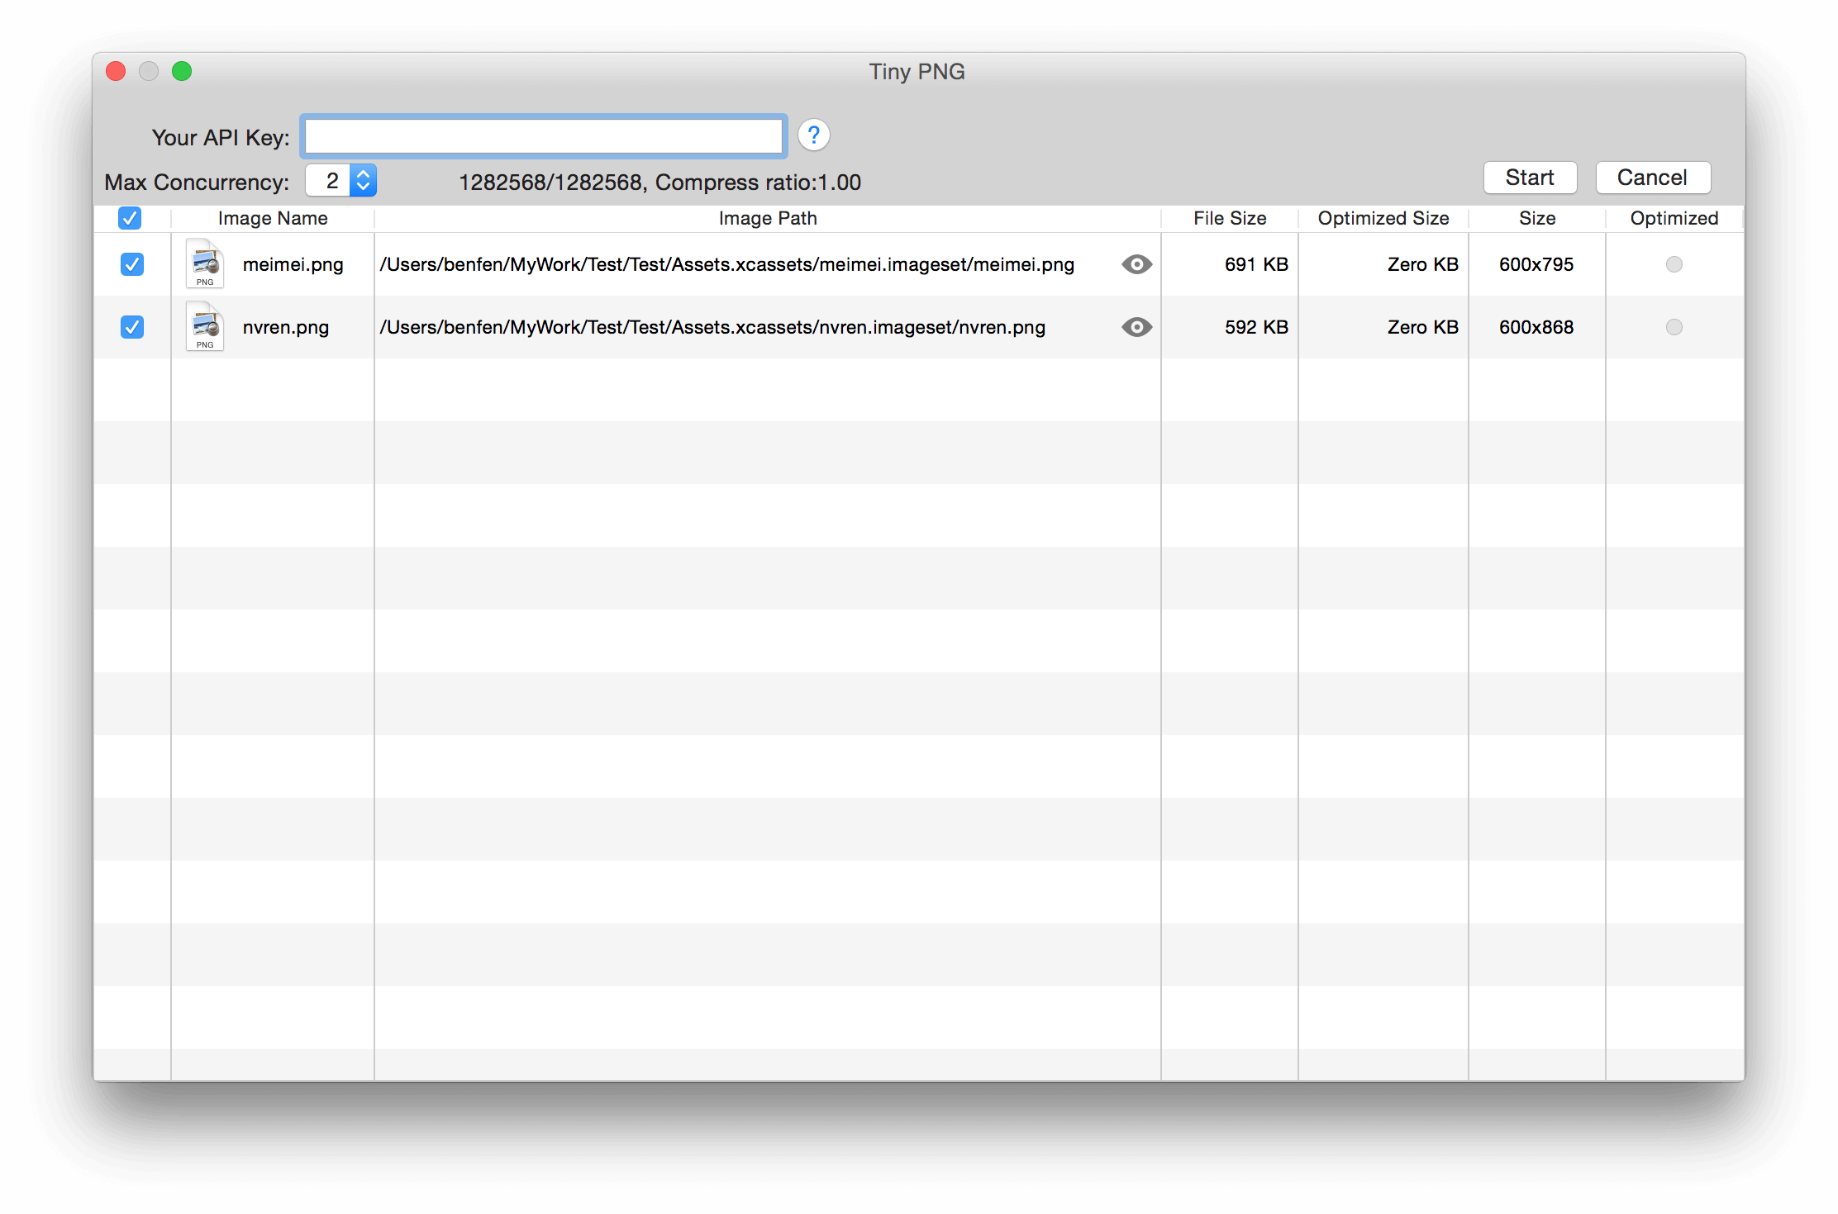Click the Optimized Size column header
The width and height of the screenshot is (1838, 1214).
point(1383,218)
